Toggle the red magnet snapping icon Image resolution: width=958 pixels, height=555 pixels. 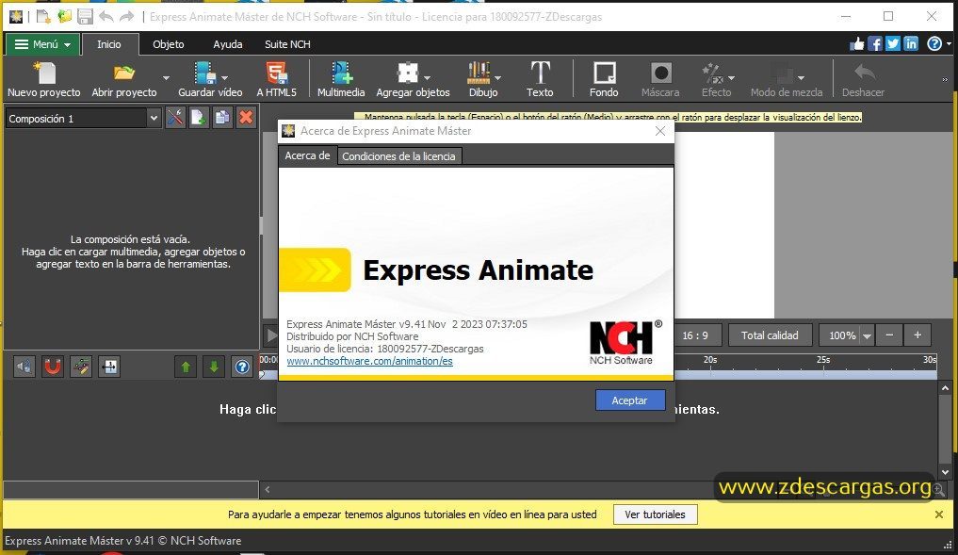[53, 367]
